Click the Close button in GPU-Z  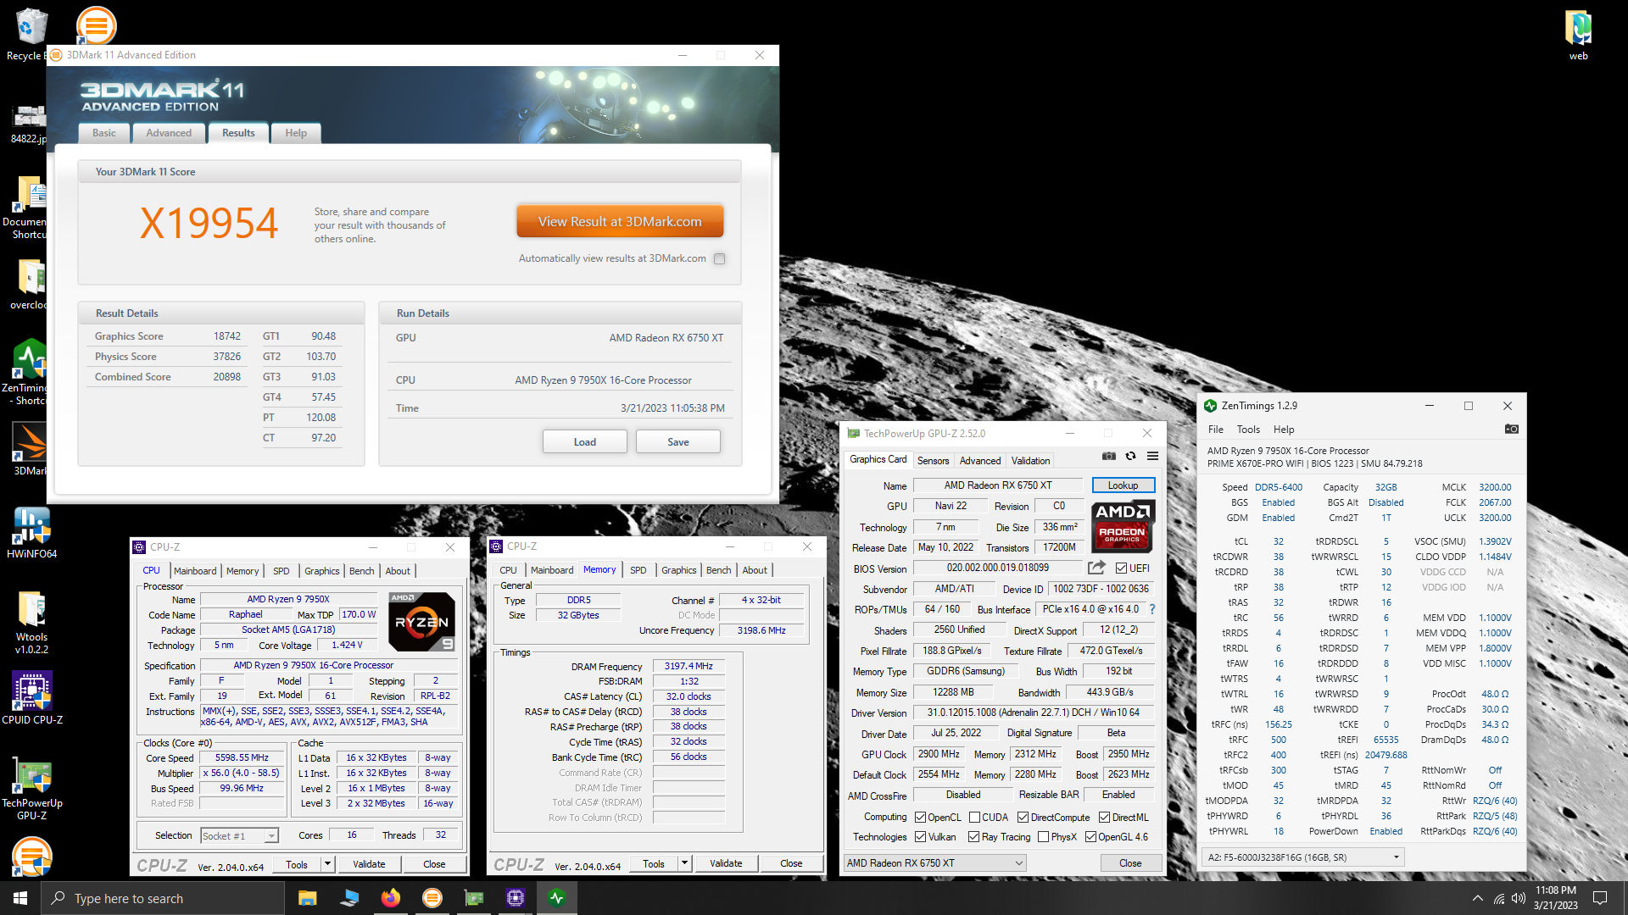tap(1129, 862)
